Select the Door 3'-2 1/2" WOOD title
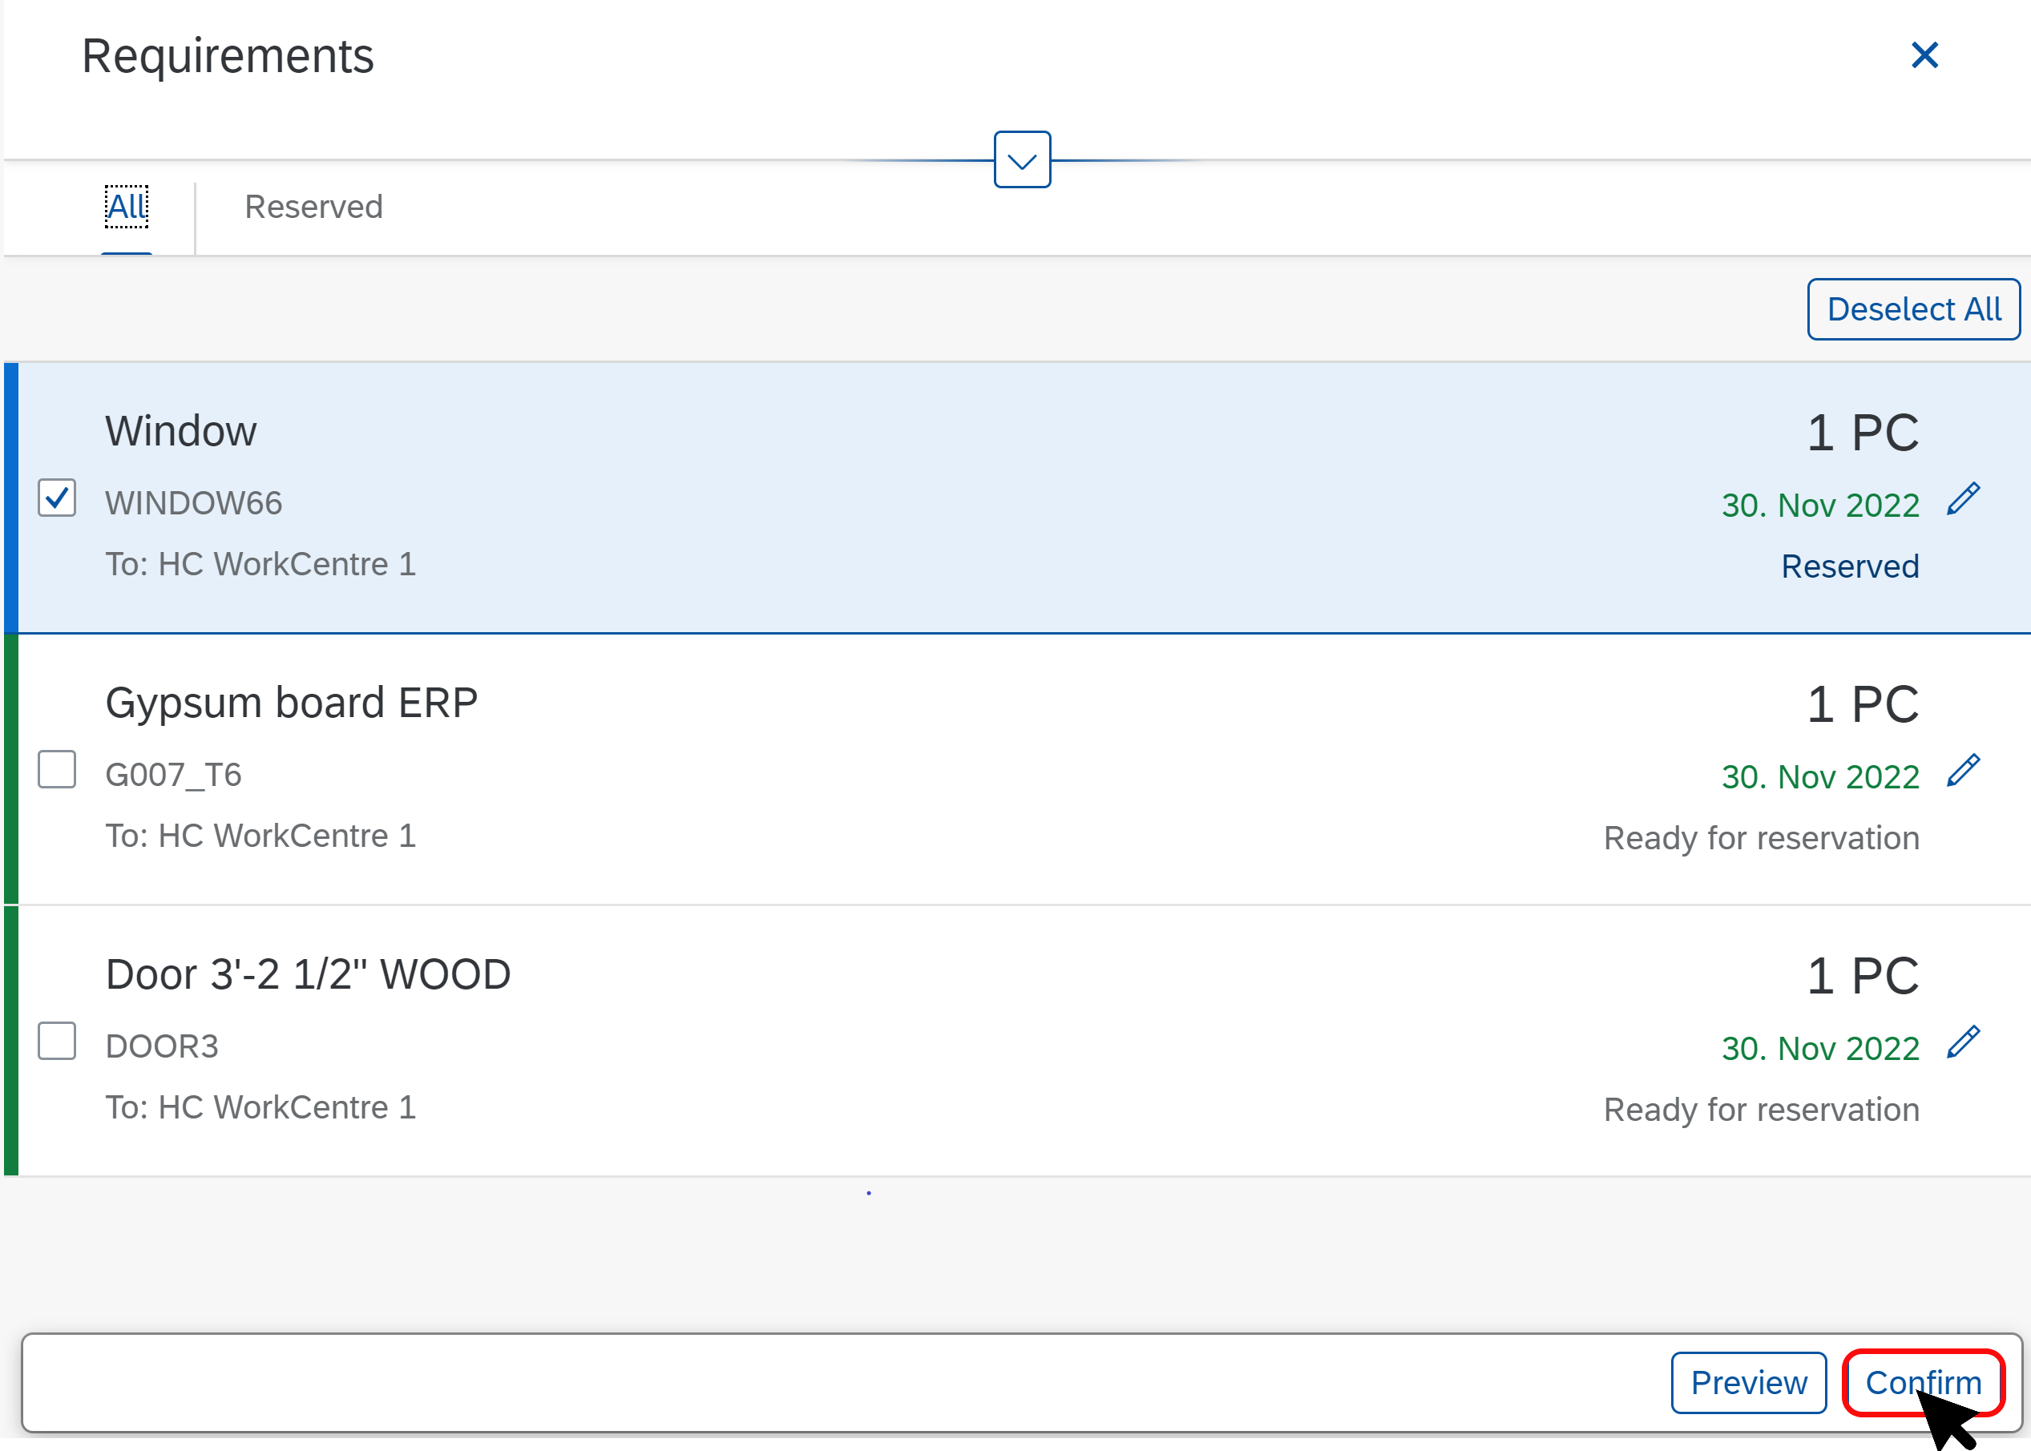2031x1451 pixels. (x=309, y=974)
